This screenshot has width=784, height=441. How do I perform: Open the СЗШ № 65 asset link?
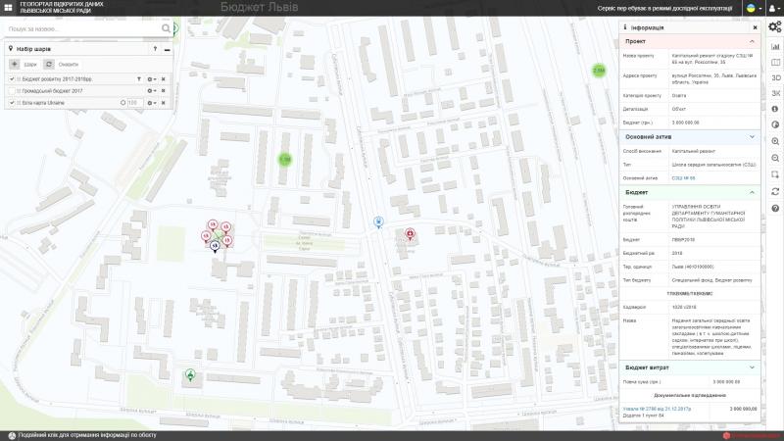tap(683, 178)
